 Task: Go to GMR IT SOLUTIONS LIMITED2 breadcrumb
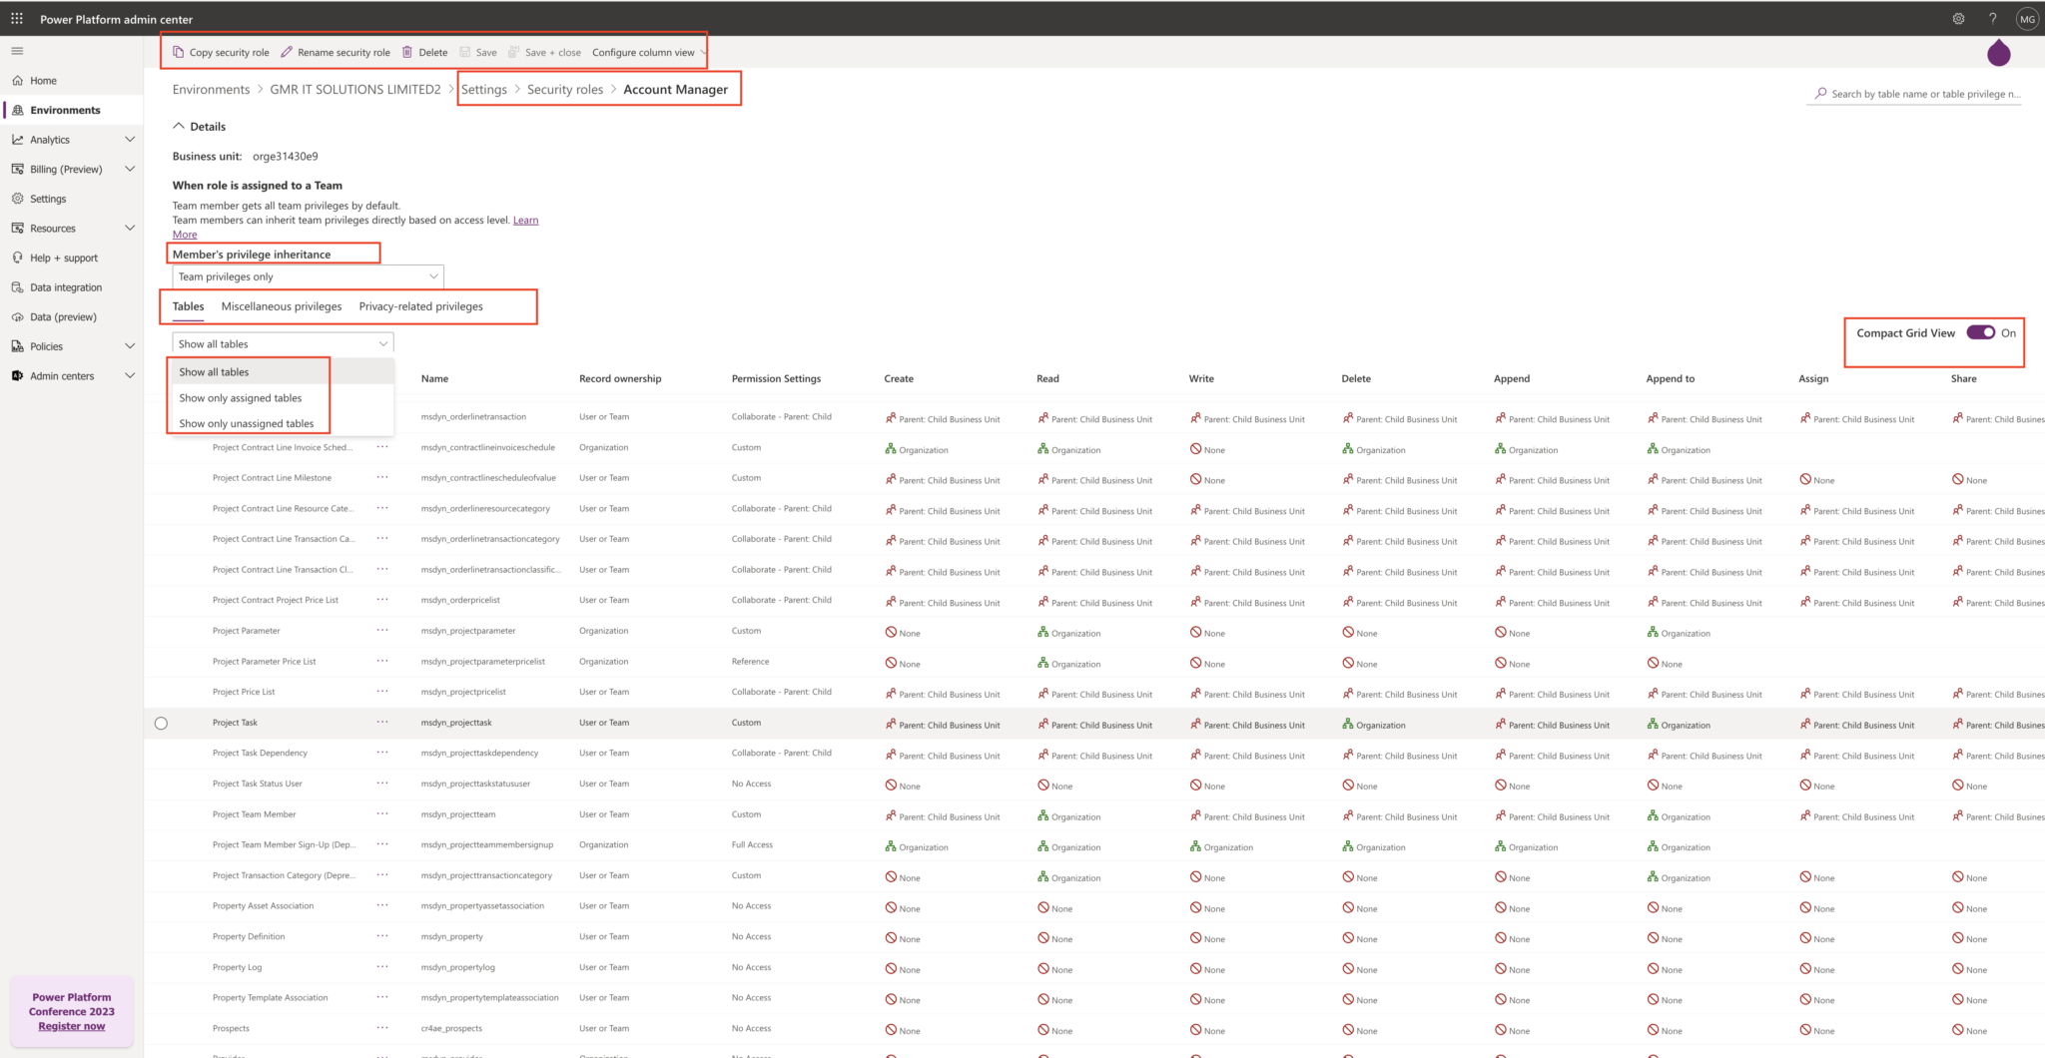tap(354, 89)
